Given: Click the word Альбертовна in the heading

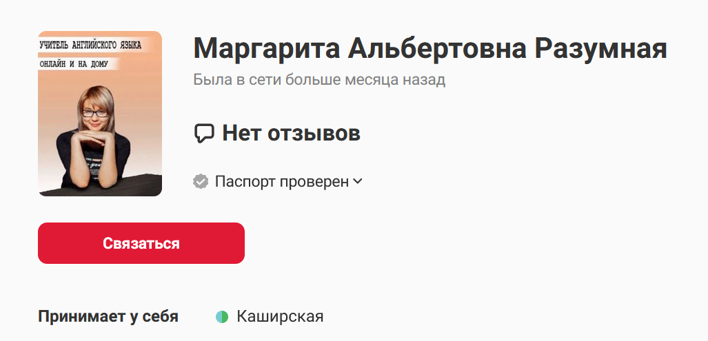Looking at the screenshot, I should coord(437,48).
